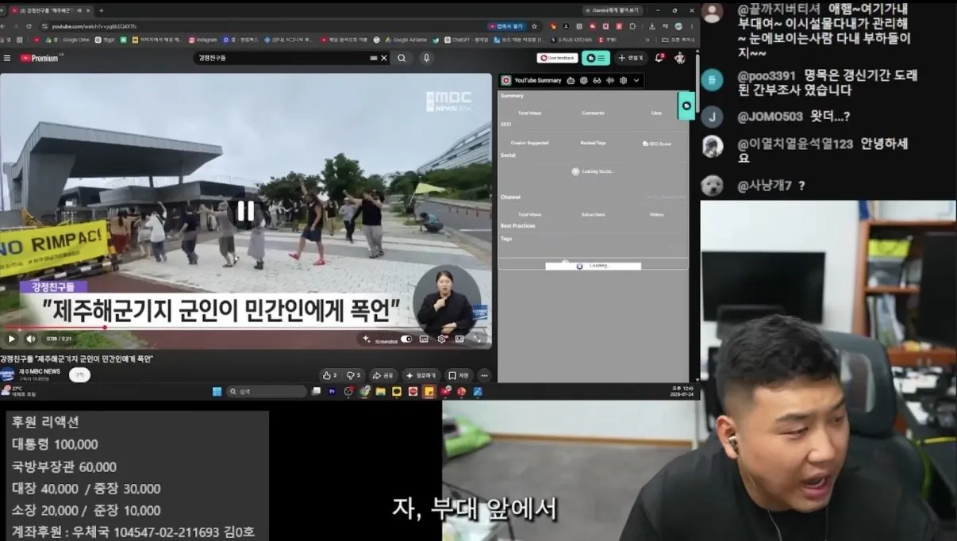Seek on the red video progress bar
The width and height of the screenshot is (957, 541).
point(246,327)
